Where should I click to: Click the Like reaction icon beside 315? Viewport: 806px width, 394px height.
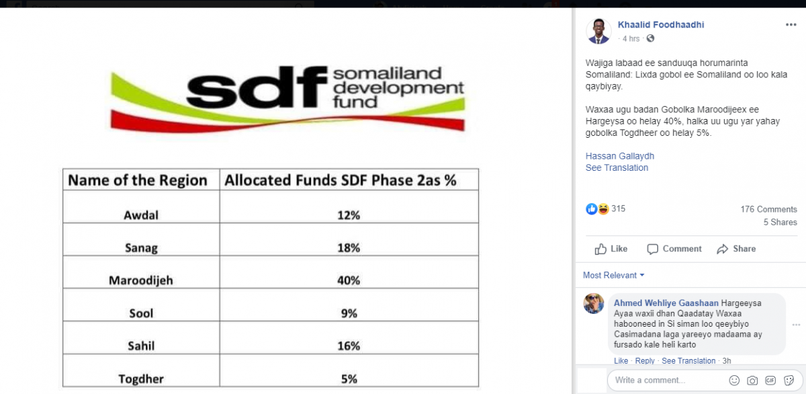pos(592,209)
